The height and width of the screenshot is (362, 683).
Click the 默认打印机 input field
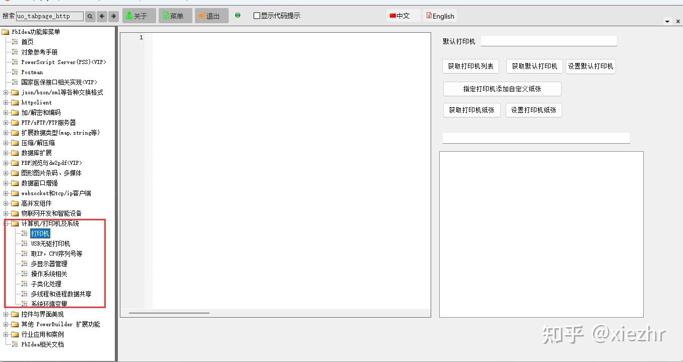pos(549,41)
